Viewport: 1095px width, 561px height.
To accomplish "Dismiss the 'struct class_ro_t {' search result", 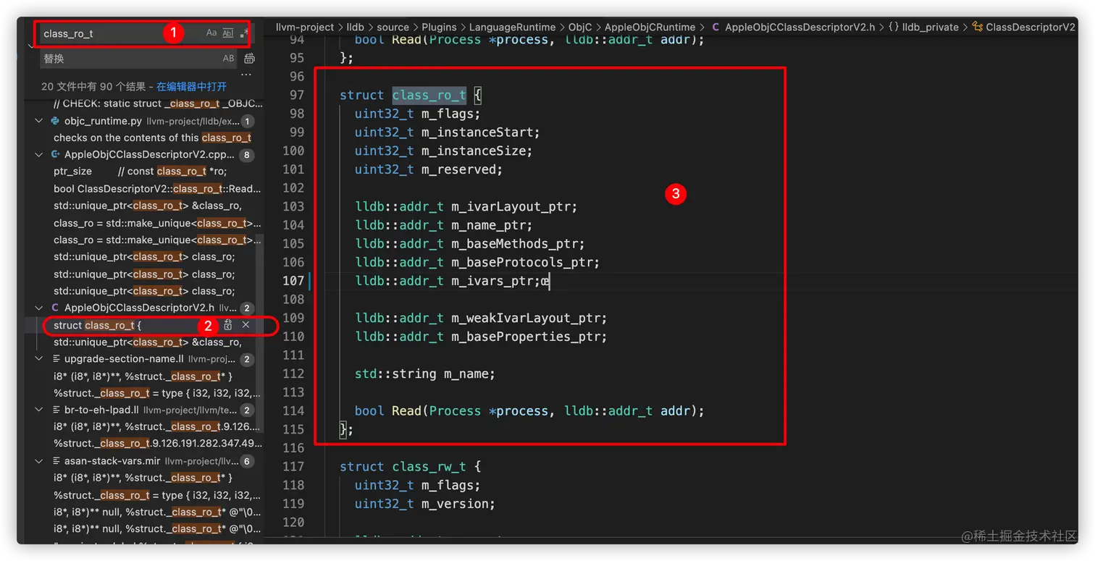I will pyautogui.click(x=246, y=325).
